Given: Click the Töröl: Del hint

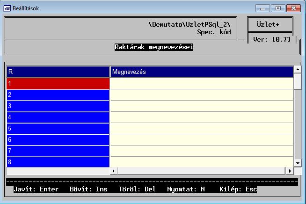Looking at the screenshot, I should (137, 189).
